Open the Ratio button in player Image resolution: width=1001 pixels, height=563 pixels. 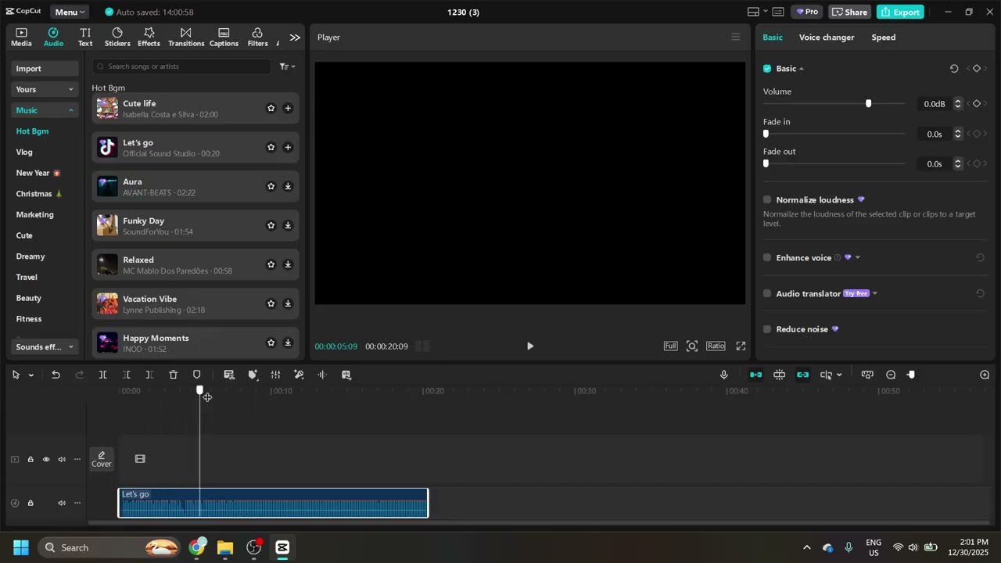(716, 346)
